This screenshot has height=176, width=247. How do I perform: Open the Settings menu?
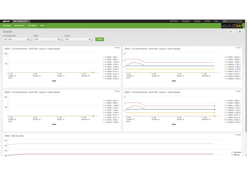(198, 21)
